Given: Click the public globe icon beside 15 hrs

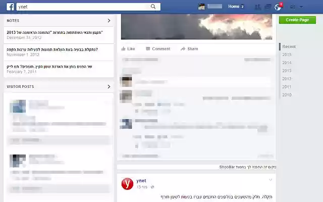Looking at the screenshot, I should pos(152,187).
